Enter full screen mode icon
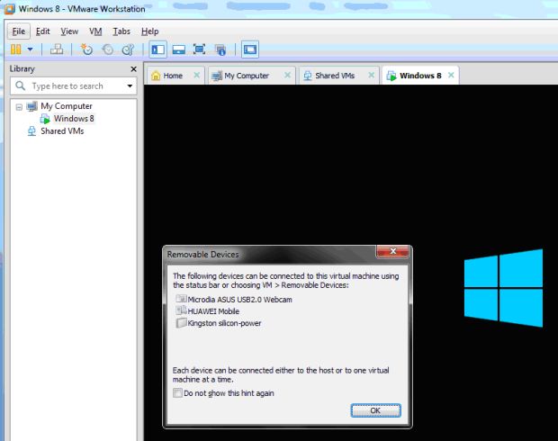Screen dimensions: 558x441 tap(199, 49)
